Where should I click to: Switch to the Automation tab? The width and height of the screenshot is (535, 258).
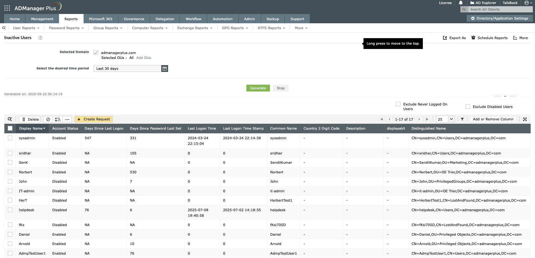tap(223, 19)
